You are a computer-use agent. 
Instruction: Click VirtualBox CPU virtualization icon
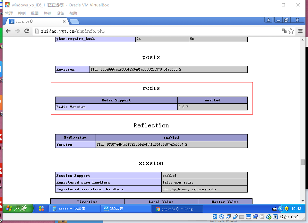point(262,217)
